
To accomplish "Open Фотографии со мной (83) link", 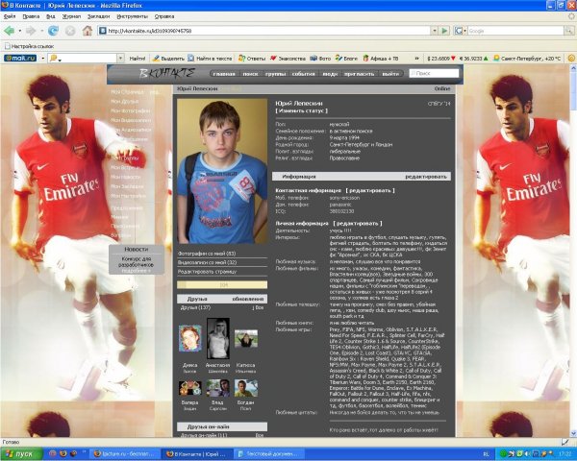I will 207,254.
